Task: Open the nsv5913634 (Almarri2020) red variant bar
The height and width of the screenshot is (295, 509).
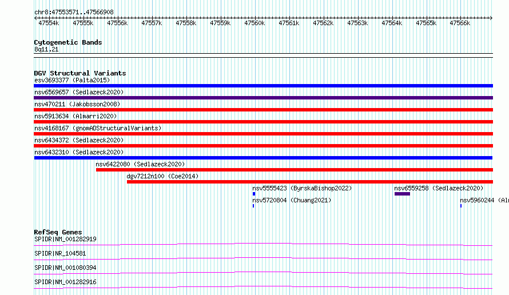Action: [x=263, y=122]
